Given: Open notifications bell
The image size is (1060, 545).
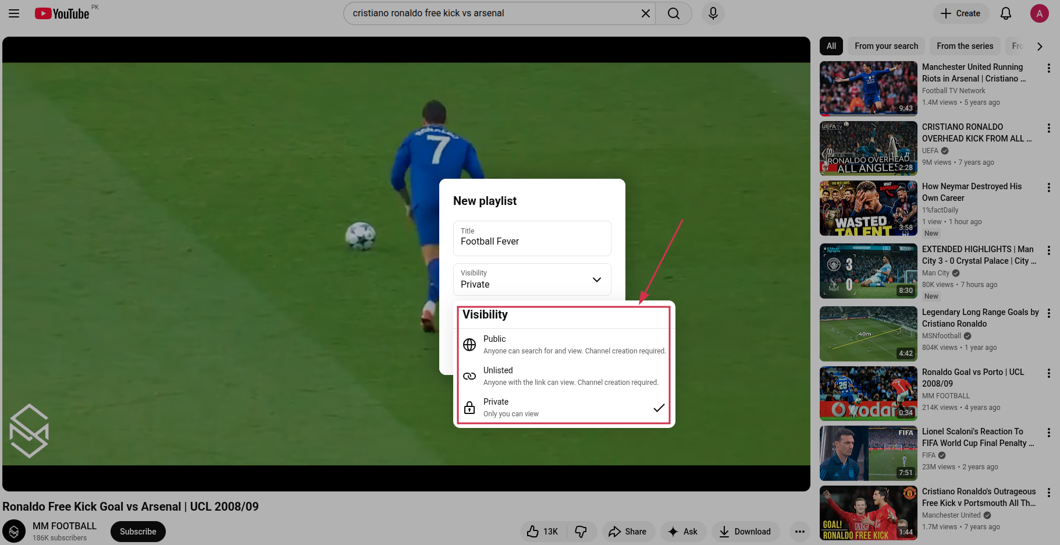Looking at the screenshot, I should (1006, 13).
